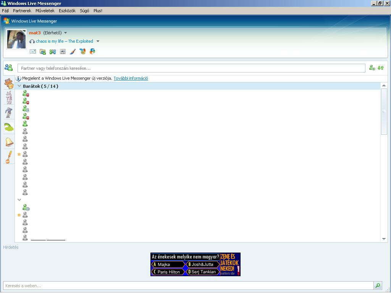391x293 pixels.
Task: Click the colorful blocks Plus! icon
Action: tap(92, 52)
